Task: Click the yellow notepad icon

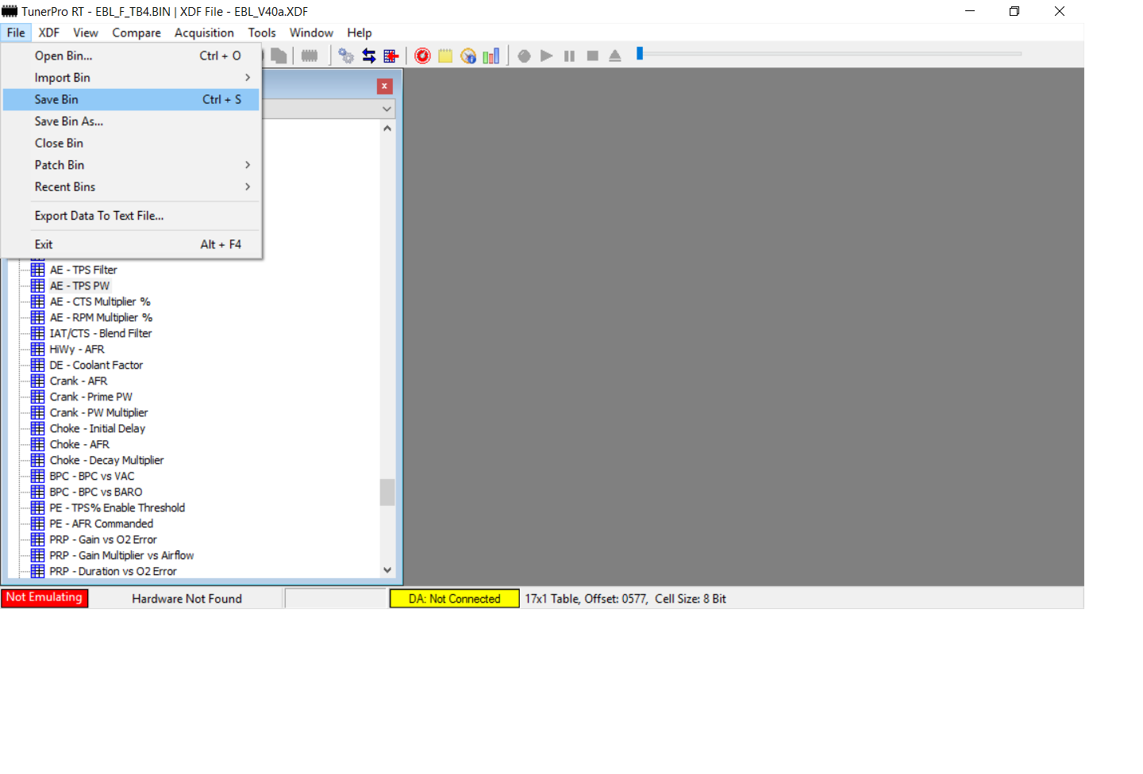Action: 445,56
